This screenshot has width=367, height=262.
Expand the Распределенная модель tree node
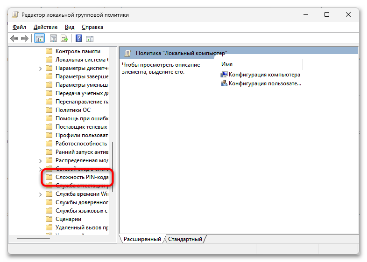tap(40, 161)
